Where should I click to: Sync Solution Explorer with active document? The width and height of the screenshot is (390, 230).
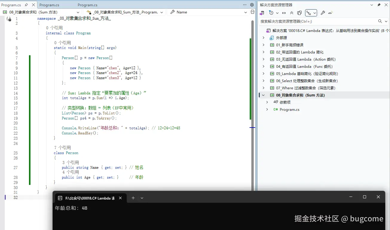pyautogui.click(x=284, y=13)
